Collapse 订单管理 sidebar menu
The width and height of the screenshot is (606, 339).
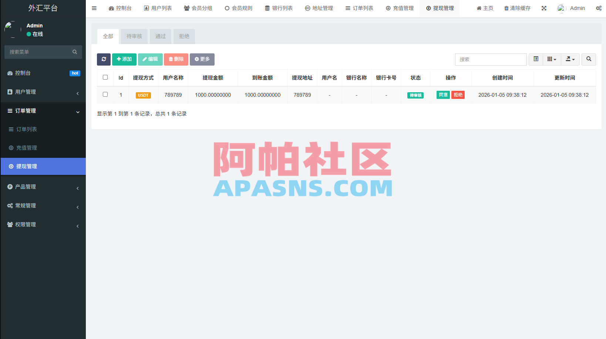coord(43,111)
